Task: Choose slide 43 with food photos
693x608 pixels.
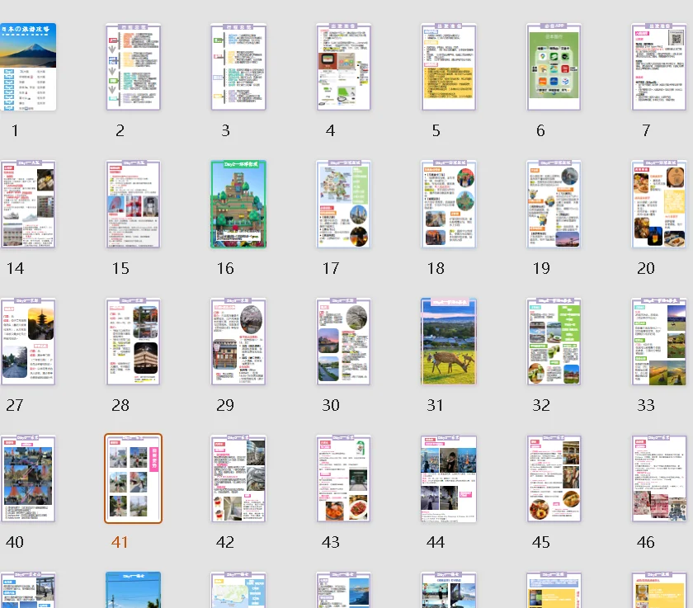Action: pyautogui.click(x=343, y=478)
